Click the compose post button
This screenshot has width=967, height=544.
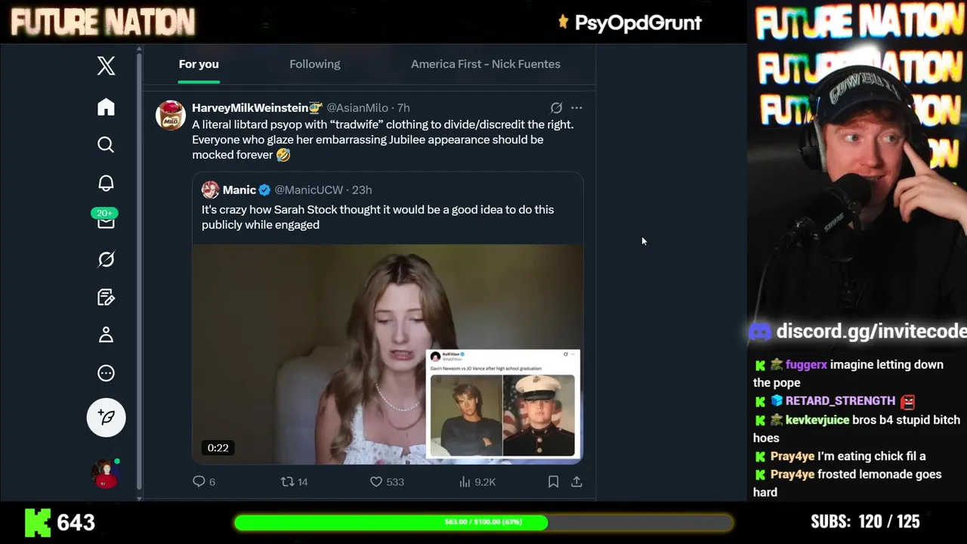[x=106, y=417]
